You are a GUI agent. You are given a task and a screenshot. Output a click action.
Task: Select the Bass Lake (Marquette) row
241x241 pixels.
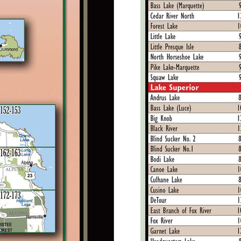pyautogui.click(x=195, y=6)
